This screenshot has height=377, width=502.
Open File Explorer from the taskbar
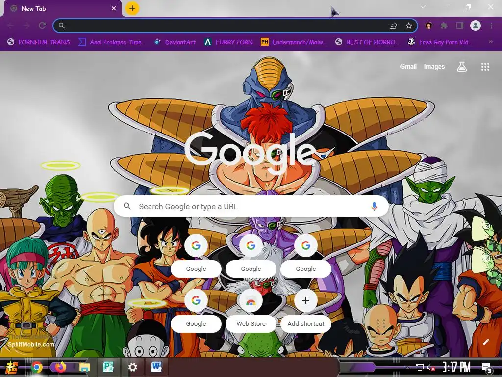[84, 367]
